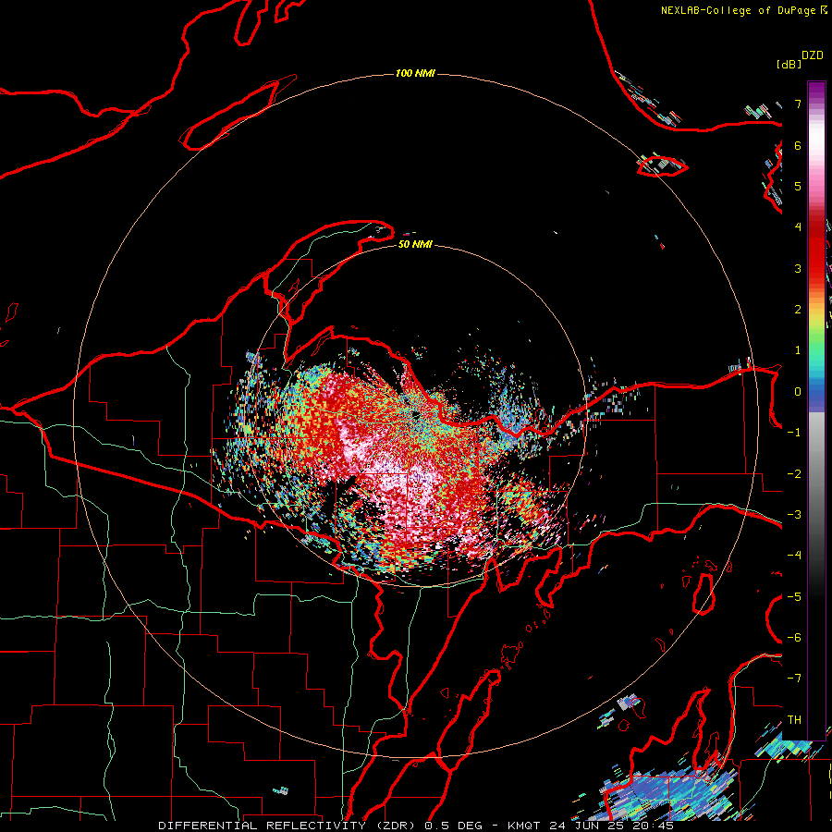Image resolution: width=832 pixels, height=832 pixels.
Task: Click the -5 value on color scale
Action: (x=794, y=597)
